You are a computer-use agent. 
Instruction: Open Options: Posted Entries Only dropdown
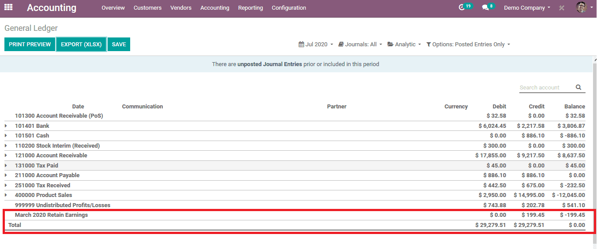[x=468, y=45]
